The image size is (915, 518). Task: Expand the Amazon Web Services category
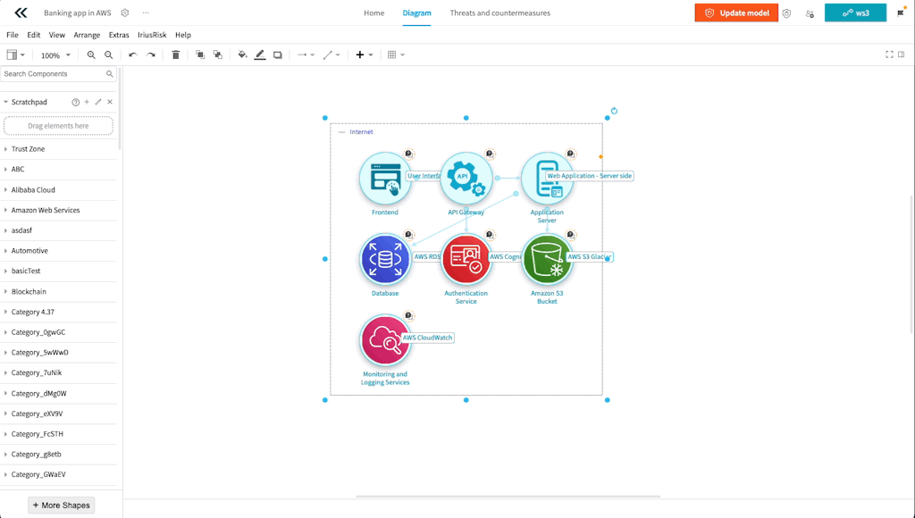(58, 210)
